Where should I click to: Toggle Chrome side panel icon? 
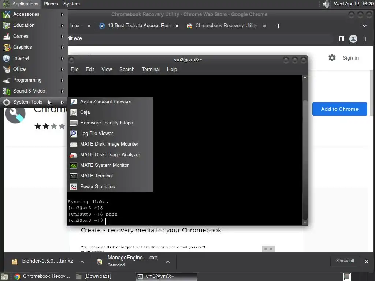(342, 39)
